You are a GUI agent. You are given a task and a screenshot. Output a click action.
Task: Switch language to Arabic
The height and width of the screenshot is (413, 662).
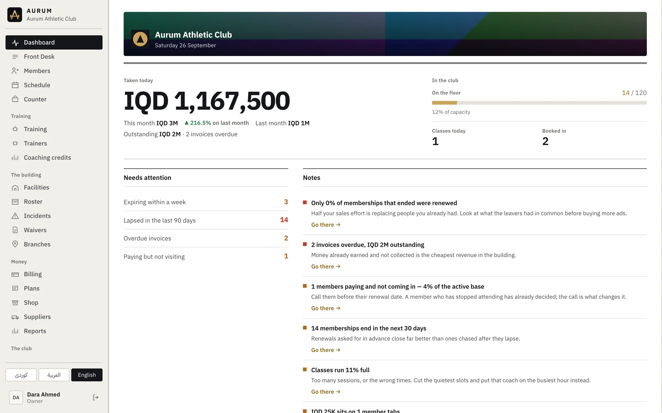tap(54, 375)
